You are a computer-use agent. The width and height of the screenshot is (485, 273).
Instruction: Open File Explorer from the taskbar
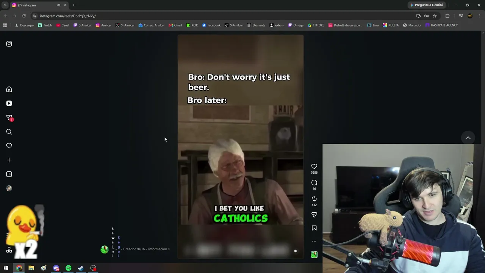[x=31, y=268]
